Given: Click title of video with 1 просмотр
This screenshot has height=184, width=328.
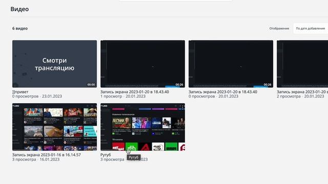Looking at the screenshot, I should [x=135, y=92].
